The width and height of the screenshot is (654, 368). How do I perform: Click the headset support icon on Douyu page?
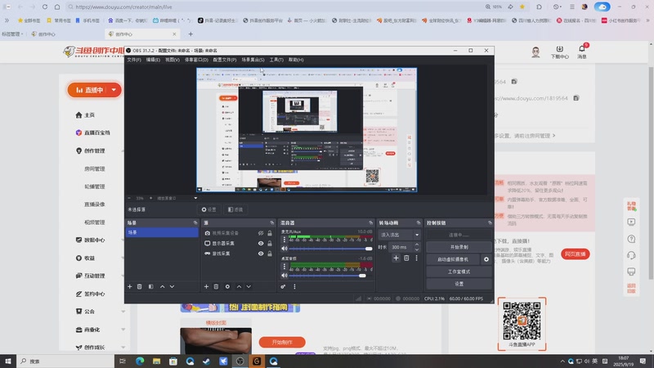point(631,255)
